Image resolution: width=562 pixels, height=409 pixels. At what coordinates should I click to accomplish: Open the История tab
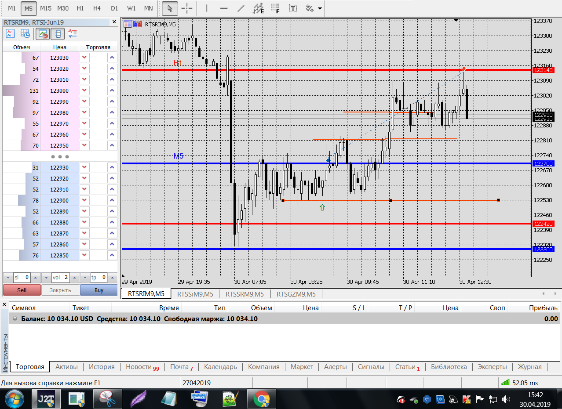(102, 367)
